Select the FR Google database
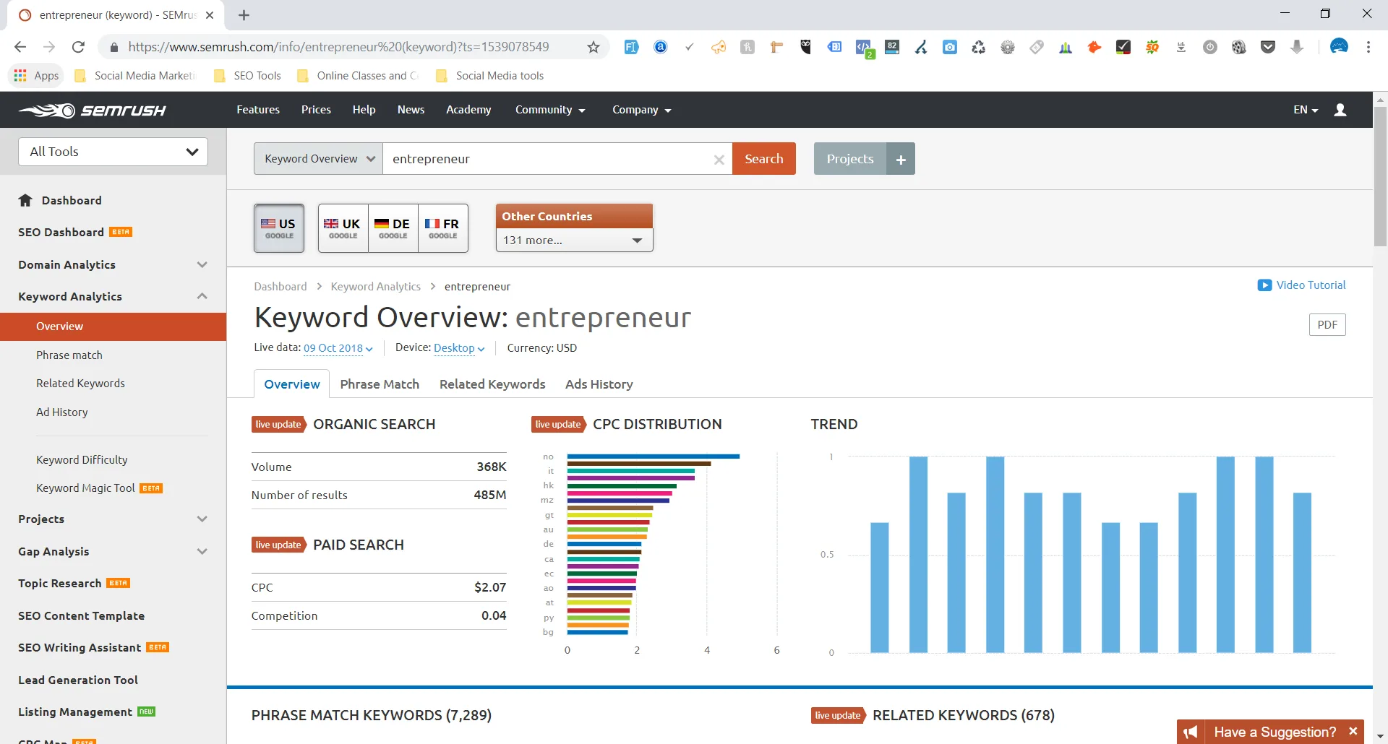This screenshot has height=744, width=1388. click(442, 227)
